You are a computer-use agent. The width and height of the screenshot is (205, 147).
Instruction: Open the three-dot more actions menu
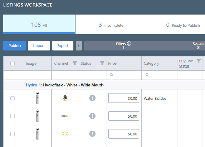tap(79, 46)
